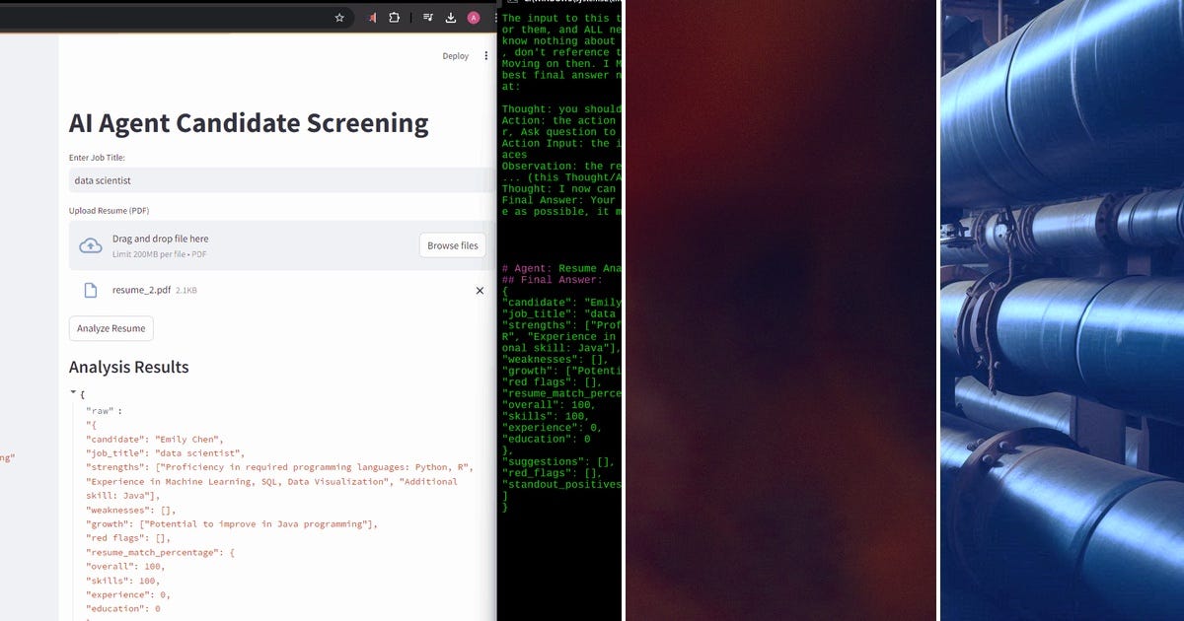The image size is (1184, 621).
Task: Click the Browse files button
Action: pyautogui.click(x=452, y=244)
